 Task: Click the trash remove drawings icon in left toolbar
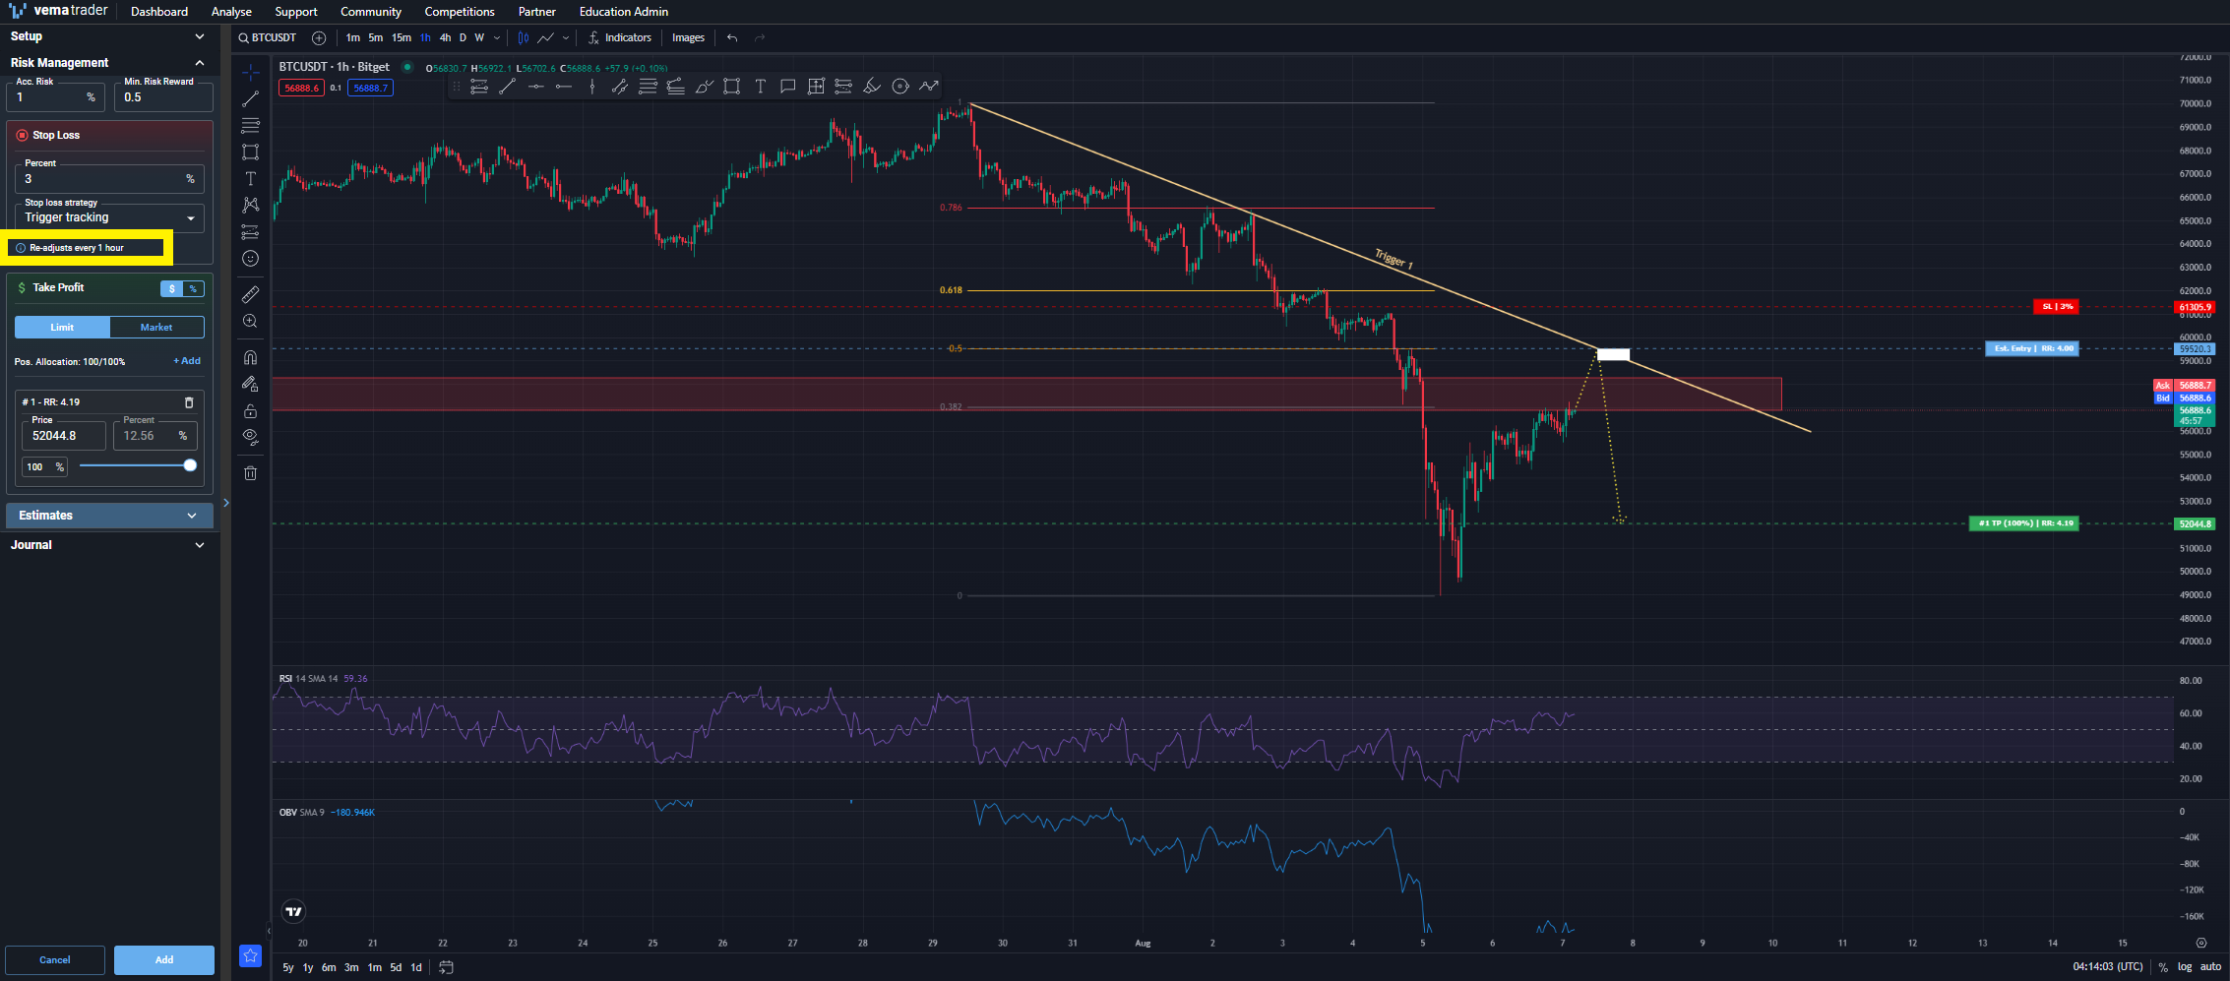250,473
